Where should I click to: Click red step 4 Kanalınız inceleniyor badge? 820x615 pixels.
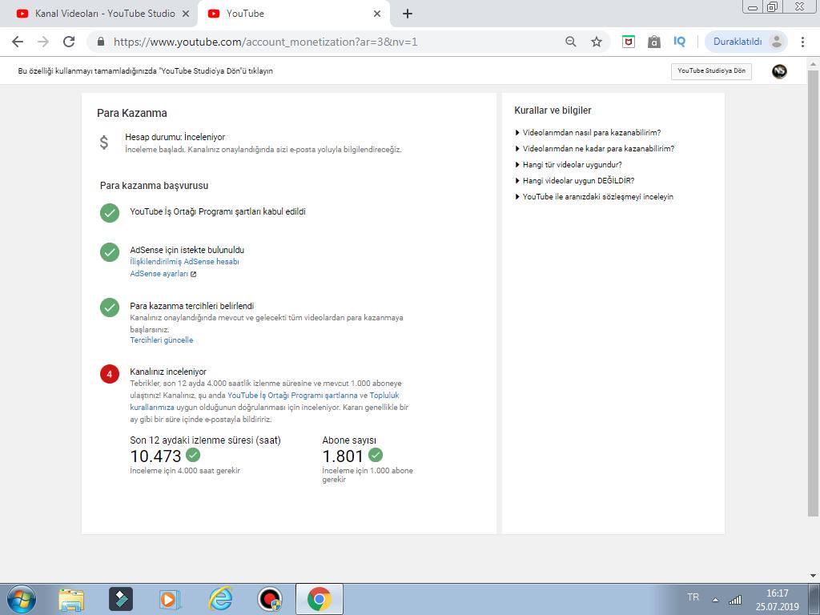coord(110,374)
